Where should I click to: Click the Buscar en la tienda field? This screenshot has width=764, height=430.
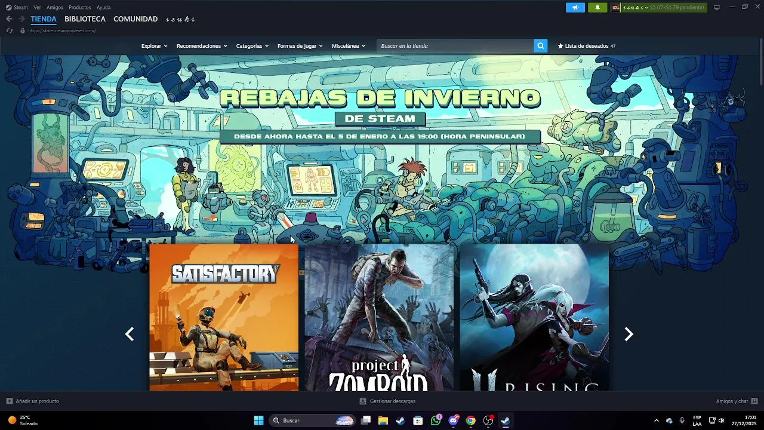455,45
